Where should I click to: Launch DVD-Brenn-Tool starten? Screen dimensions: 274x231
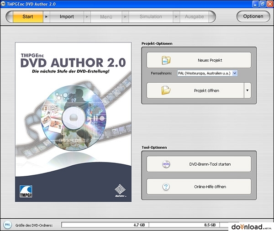199,164
